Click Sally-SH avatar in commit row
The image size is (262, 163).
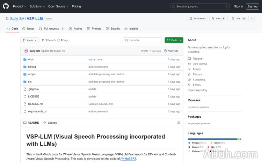click(x=26, y=51)
